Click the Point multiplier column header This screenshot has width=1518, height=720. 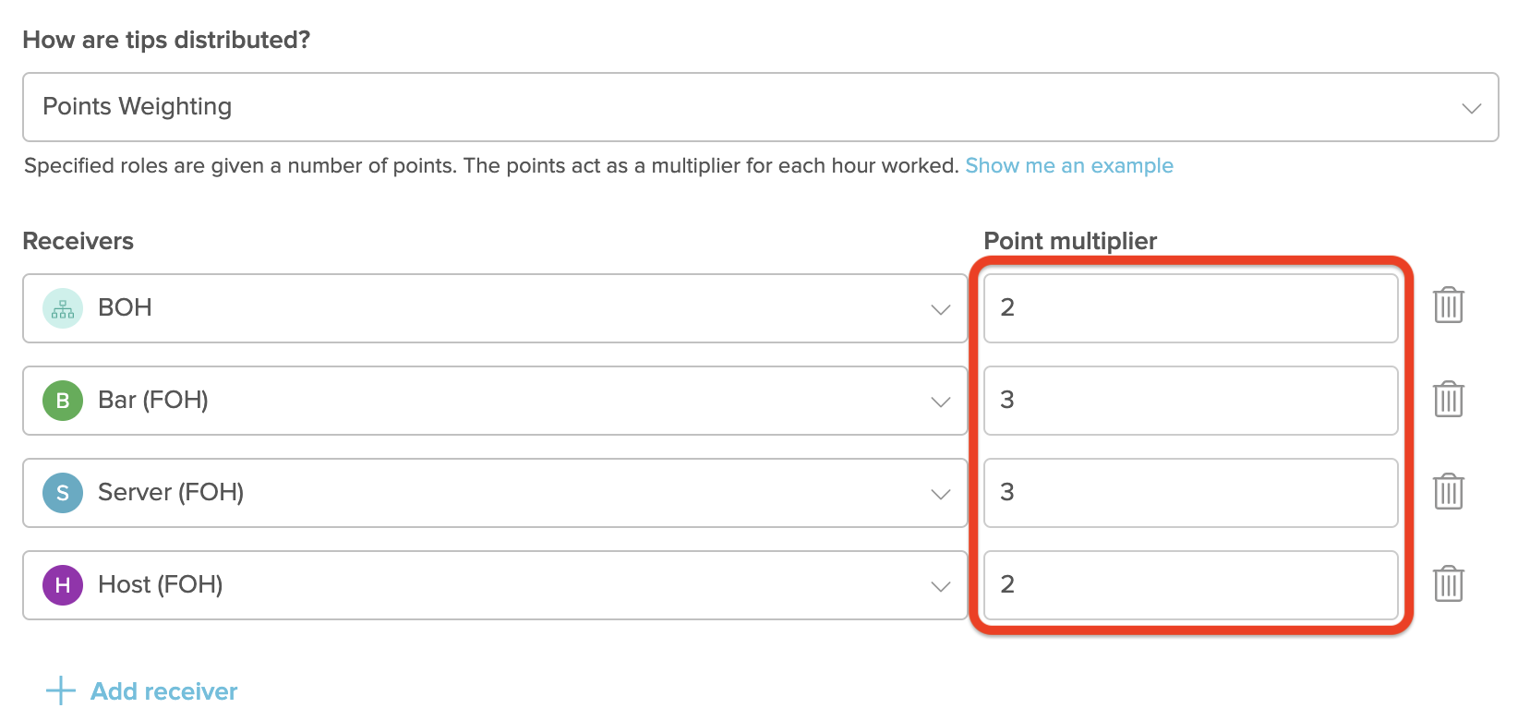1070,240
